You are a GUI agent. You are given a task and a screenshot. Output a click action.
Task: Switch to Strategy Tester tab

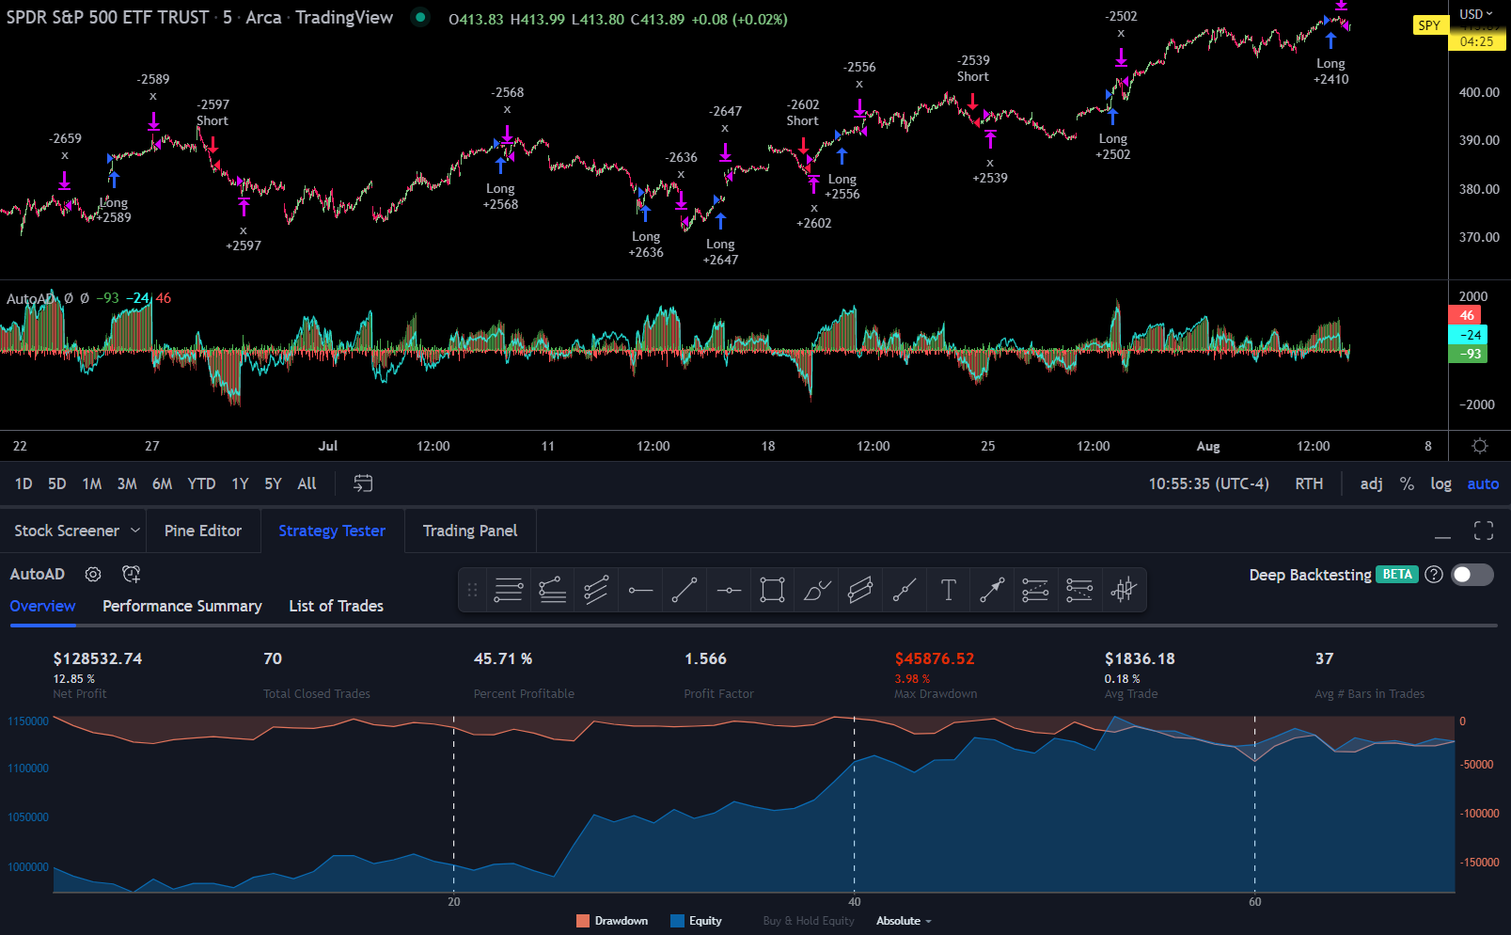coord(332,531)
